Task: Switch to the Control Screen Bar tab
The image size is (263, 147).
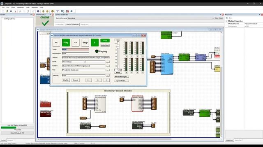Action: click(72, 24)
